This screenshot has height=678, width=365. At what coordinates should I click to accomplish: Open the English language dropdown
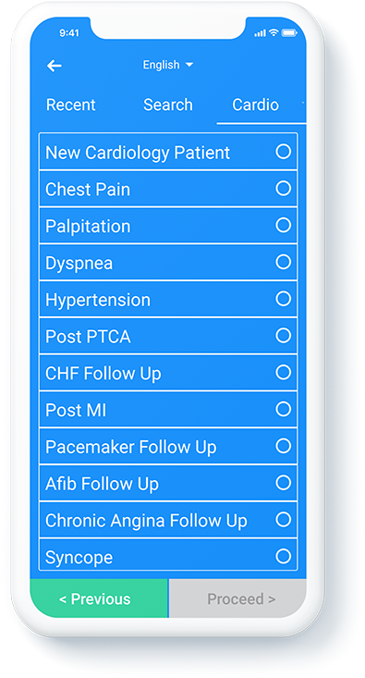[168, 65]
